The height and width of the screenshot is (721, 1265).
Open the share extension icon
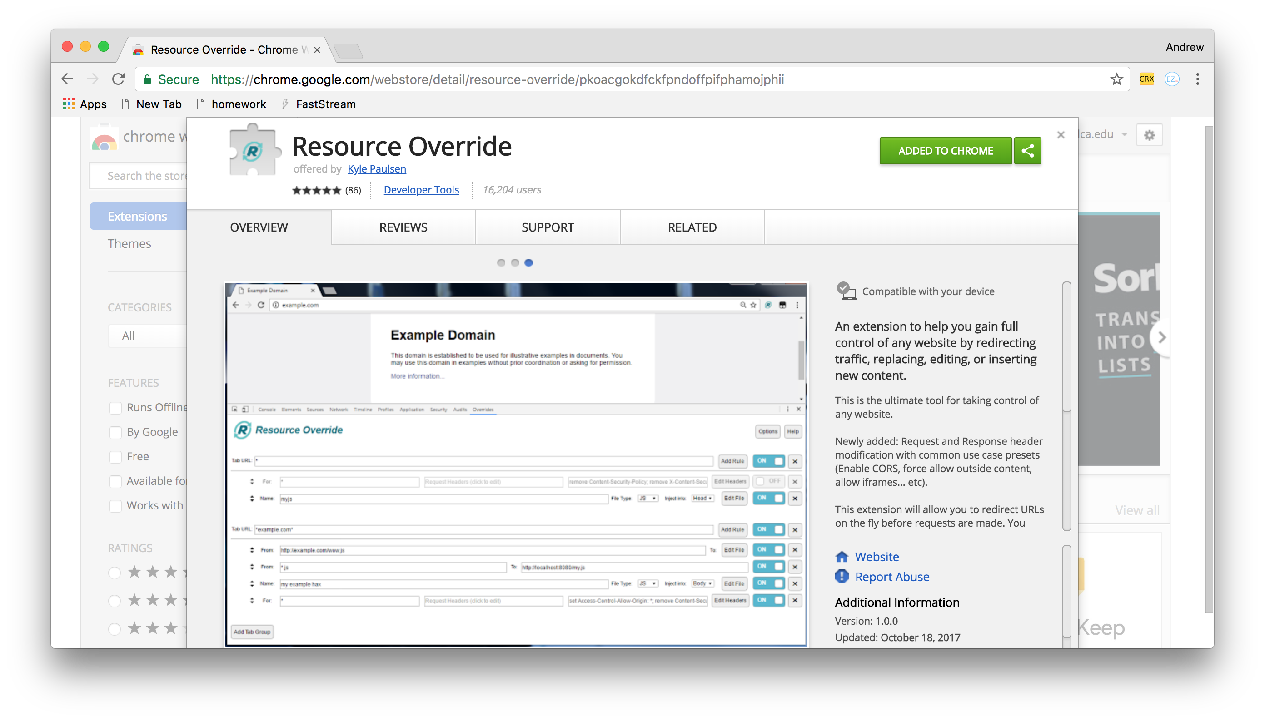[1027, 151]
